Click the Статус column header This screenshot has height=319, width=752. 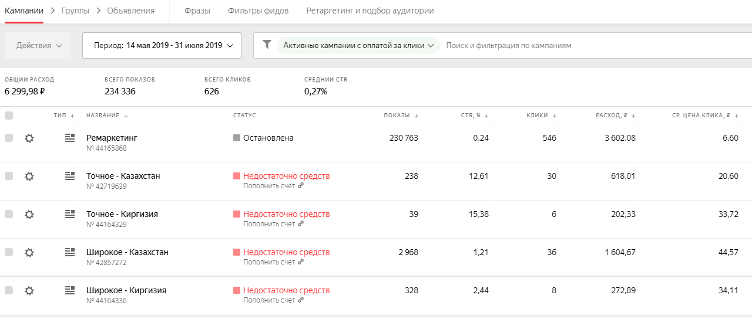pos(244,116)
